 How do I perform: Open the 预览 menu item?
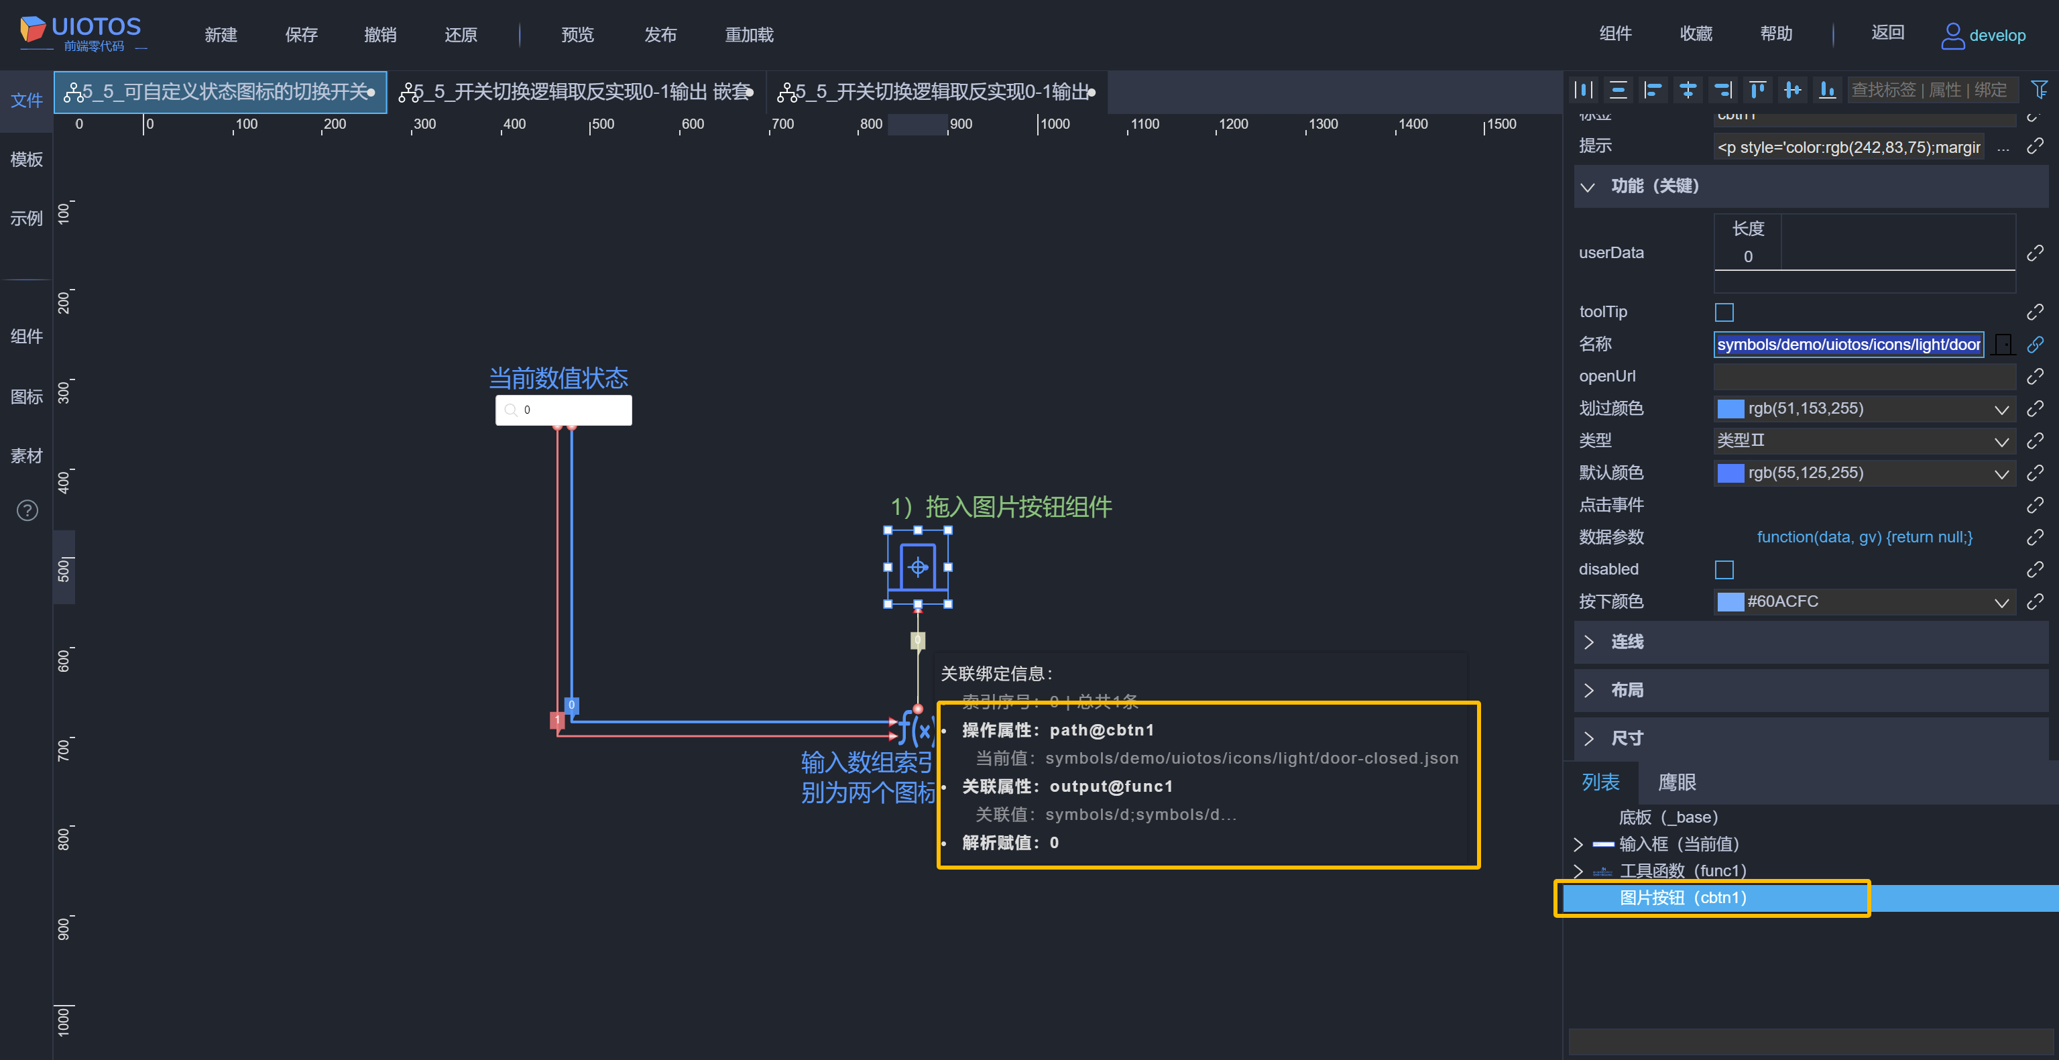click(x=577, y=35)
